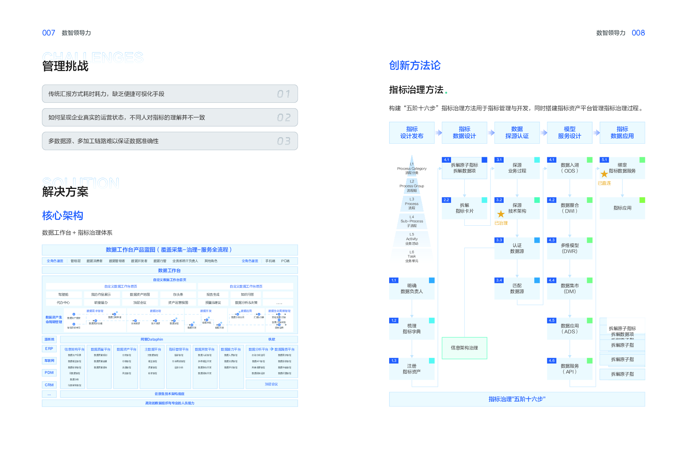The image size is (687, 449).
Task: Click the 匹配数据源 step box
Action: (x=517, y=289)
